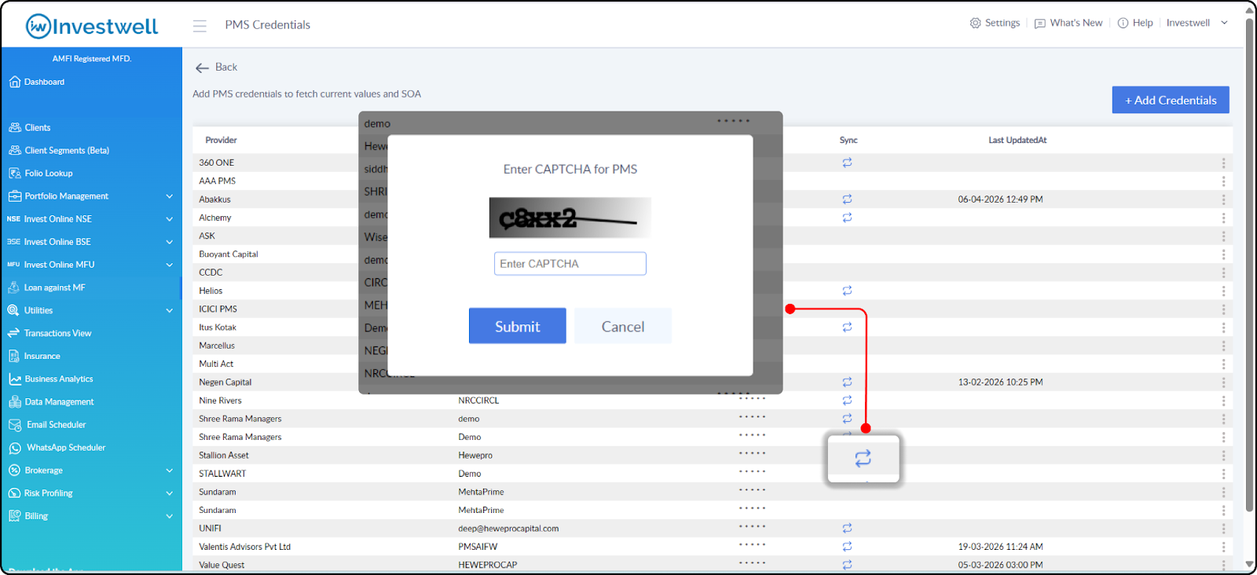This screenshot has width=1257, height=575.
Task: Open Email Scheduler
Action: pyautogui.click(x=47, y=425)
